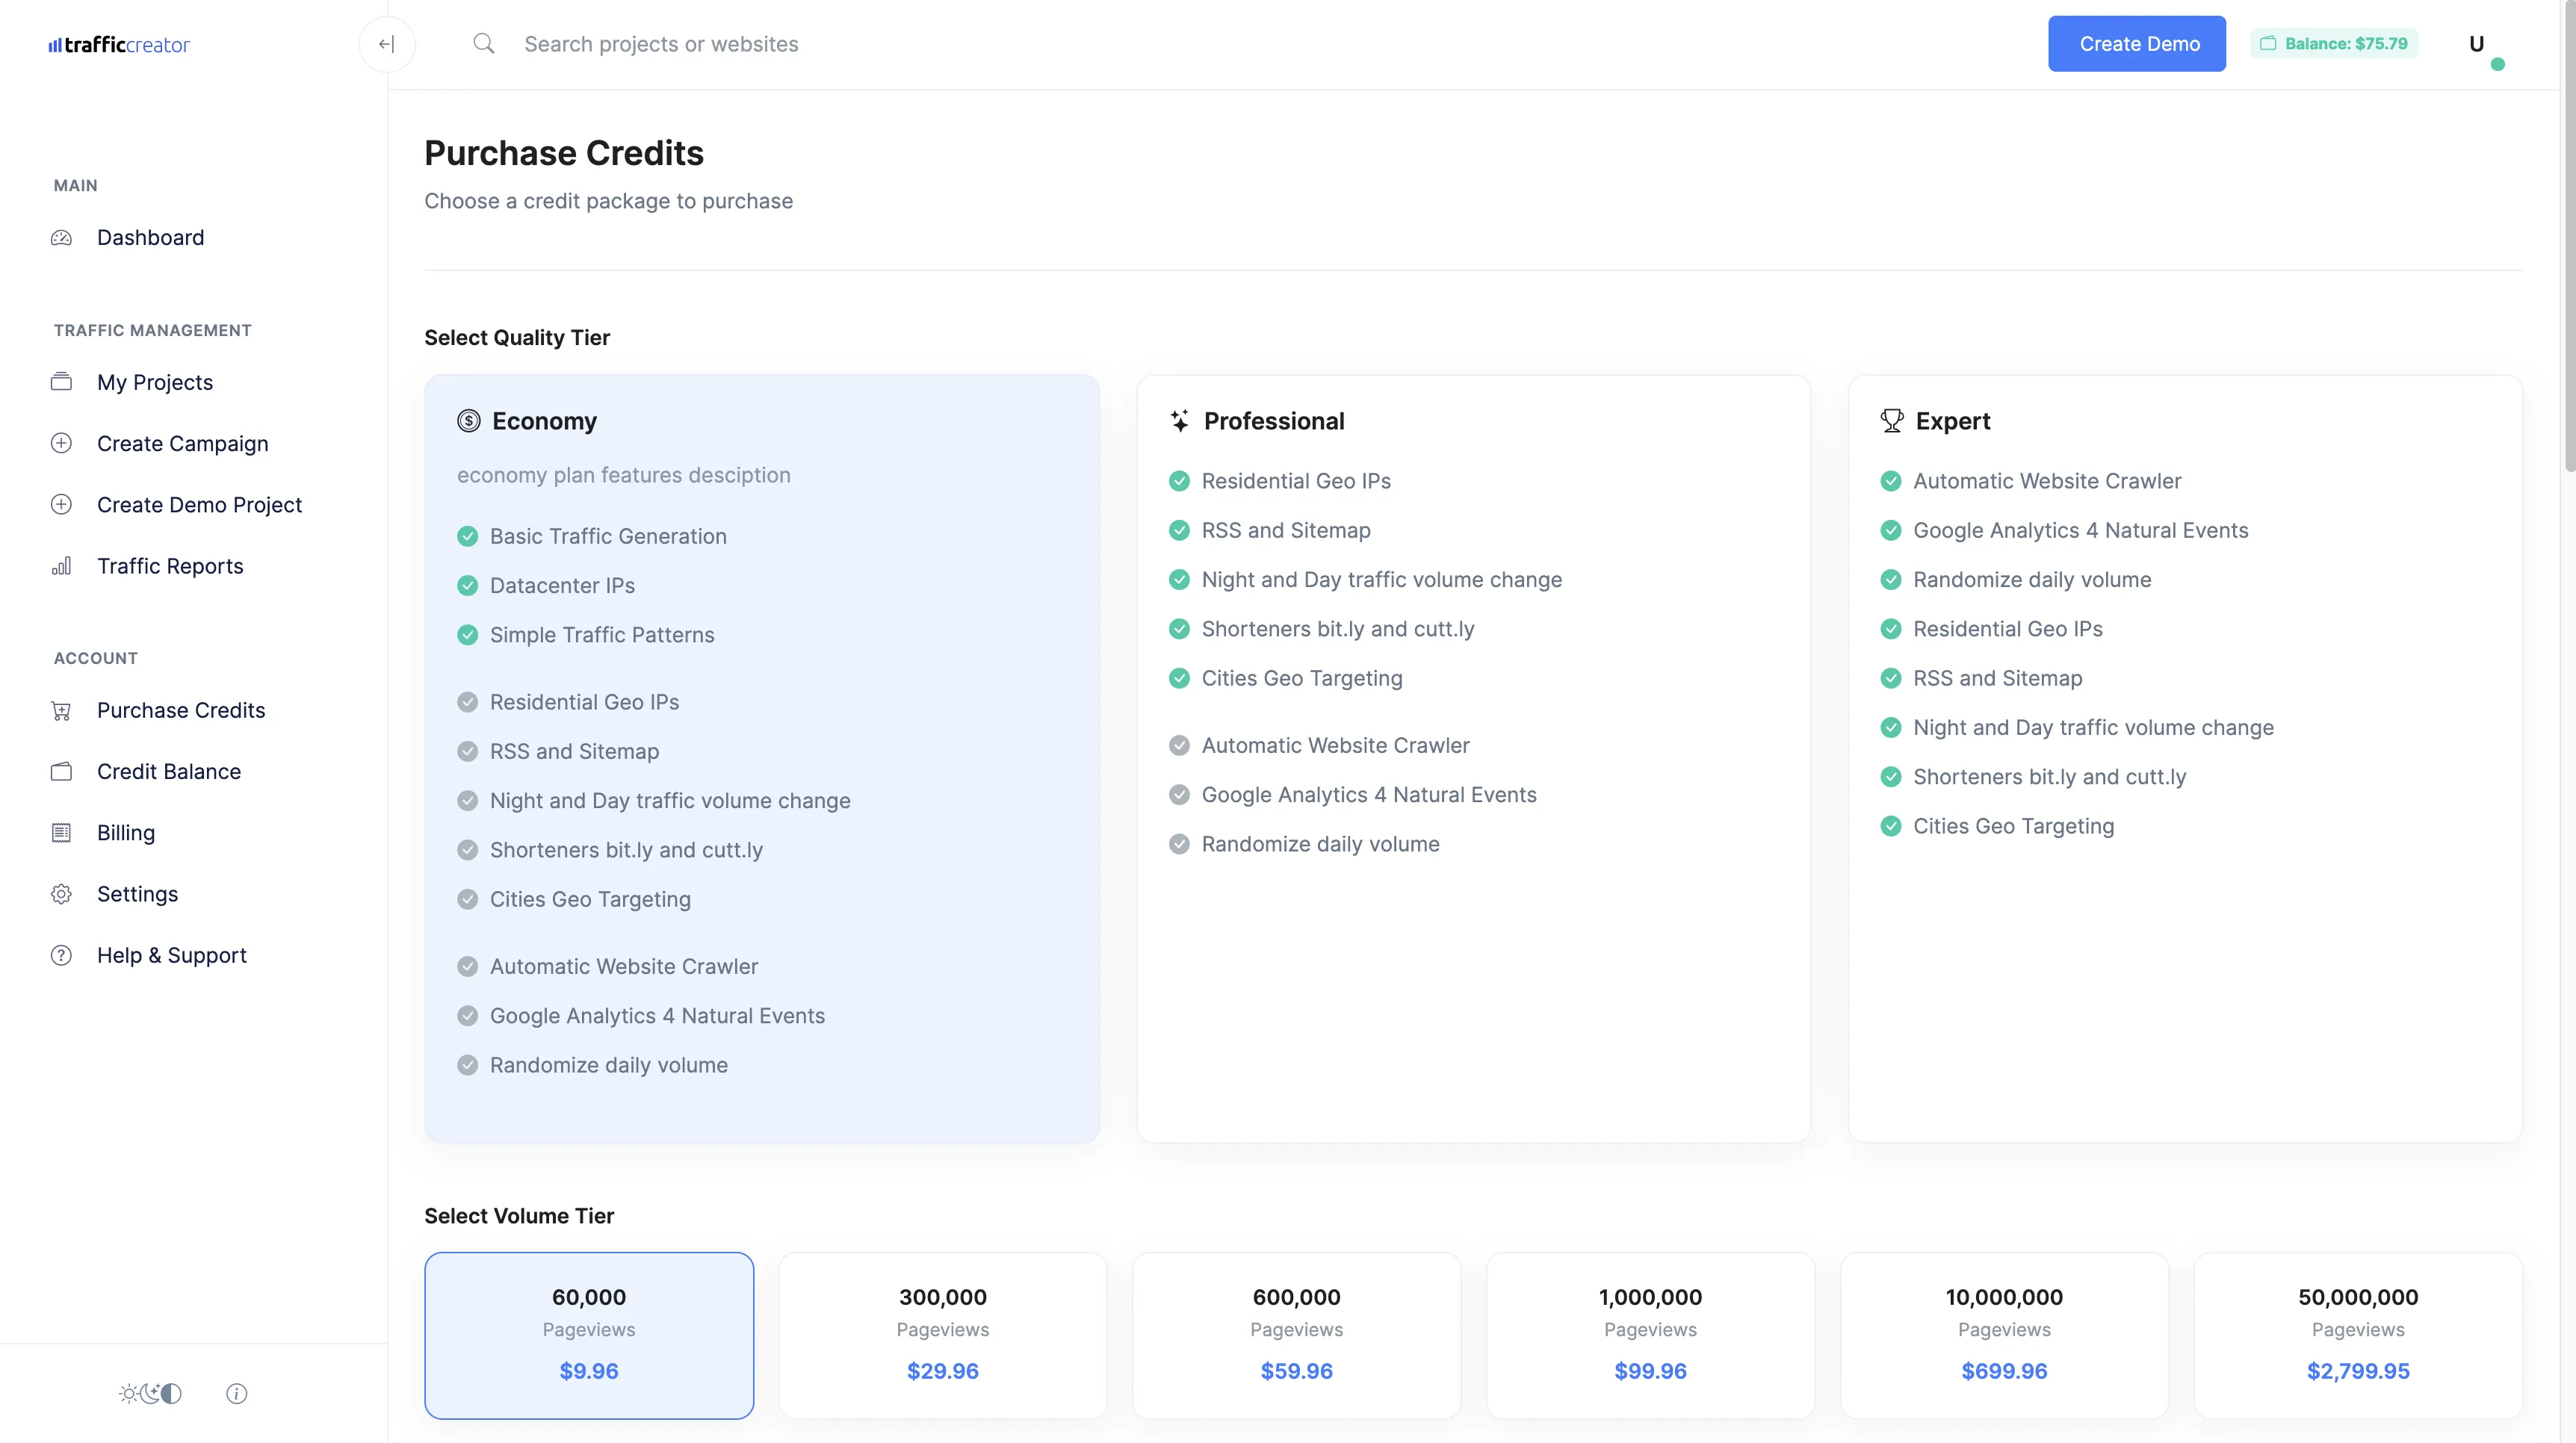Click the "Select Quality Tier" heading
This screenshot has height=1443, width=2576.
click(517, 338)
